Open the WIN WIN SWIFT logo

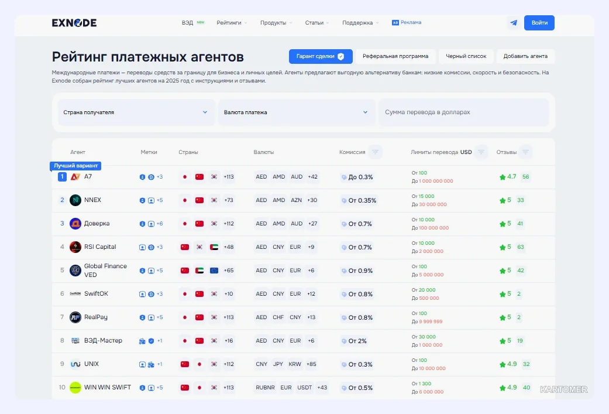pos(75,388)
